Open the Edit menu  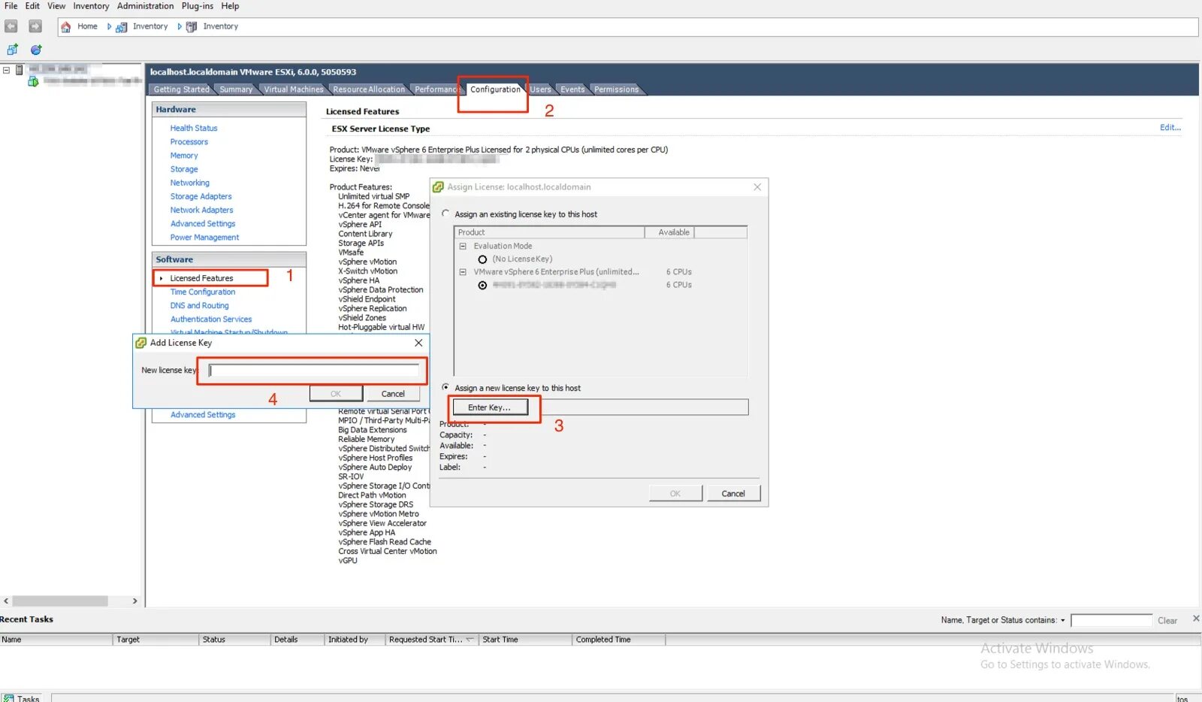tap(32, 6)
